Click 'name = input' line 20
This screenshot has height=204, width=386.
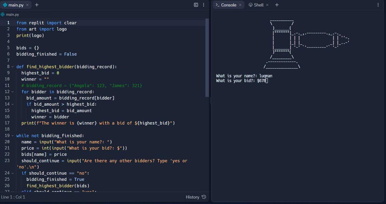66,142
